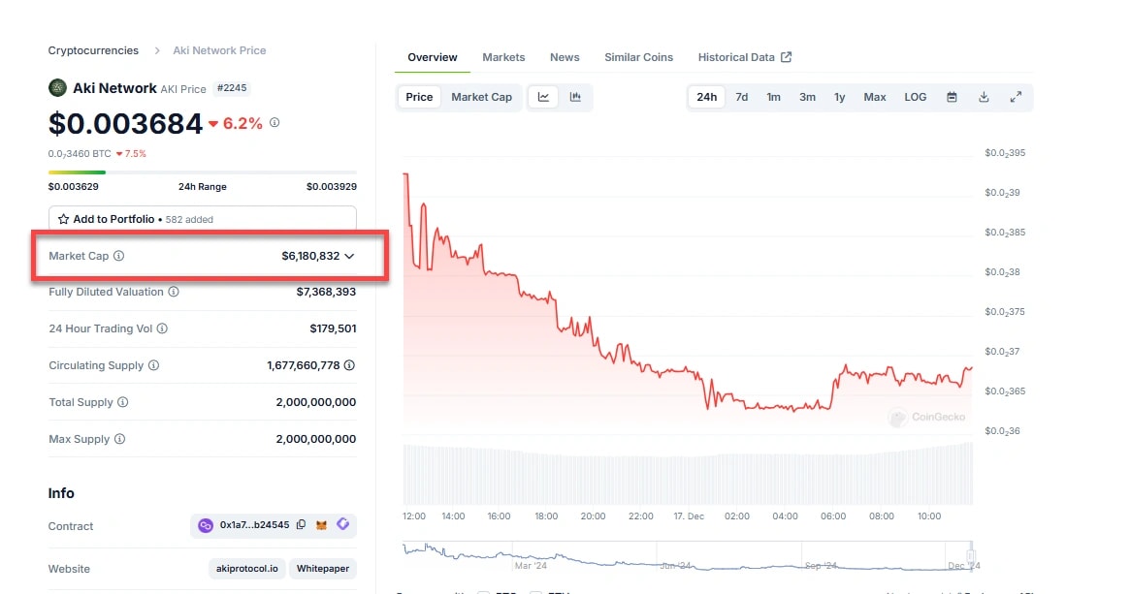Select the 7d time range
1131x594 pixels.
741,97
